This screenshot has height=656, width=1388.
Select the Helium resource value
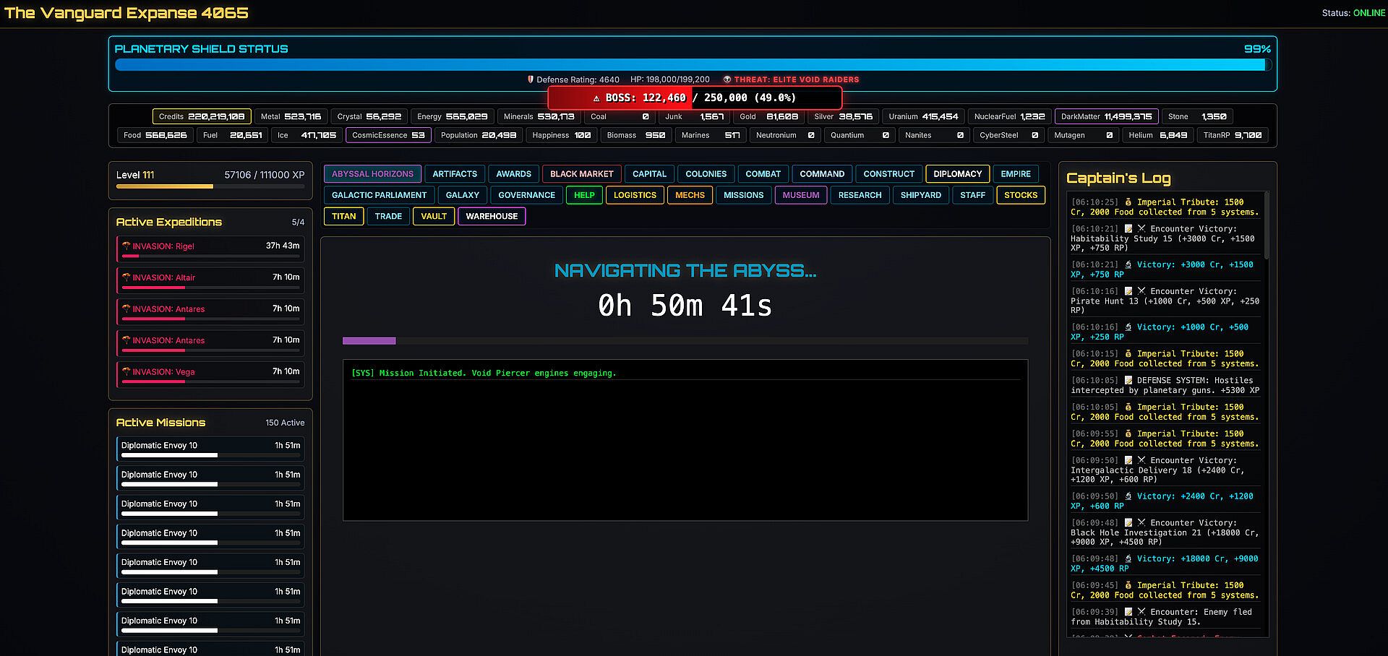tap(1173, 135)
